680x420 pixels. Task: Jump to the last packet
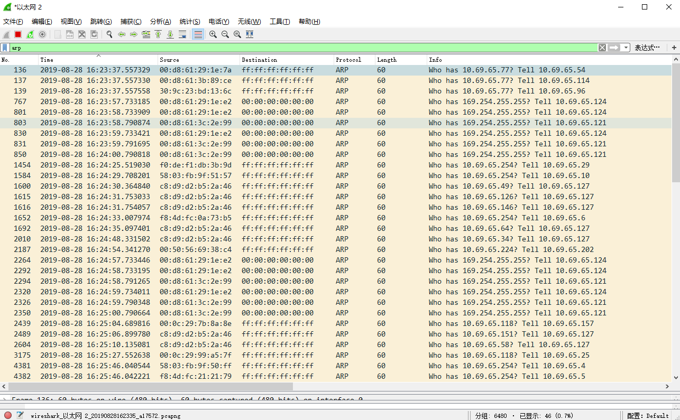point(170,34)
